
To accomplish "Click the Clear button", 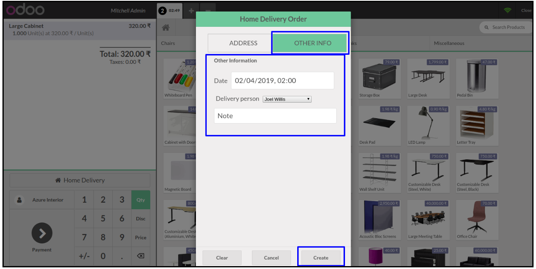I will tap(222, 258).
